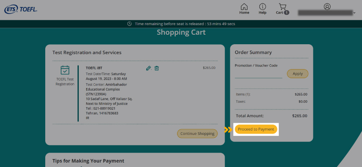
Task: Click the Taxes $0.00 value
Action: 303,102
